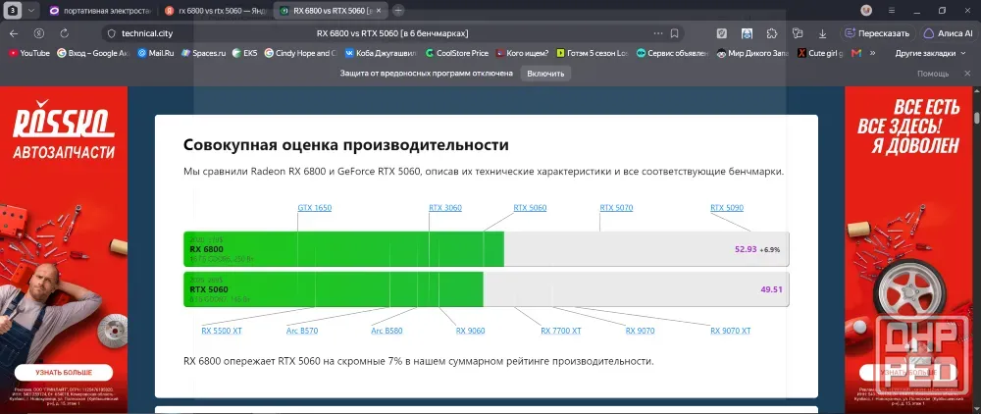Open the profile avatar icon
The image size is (981, 414).
(866, 11)
